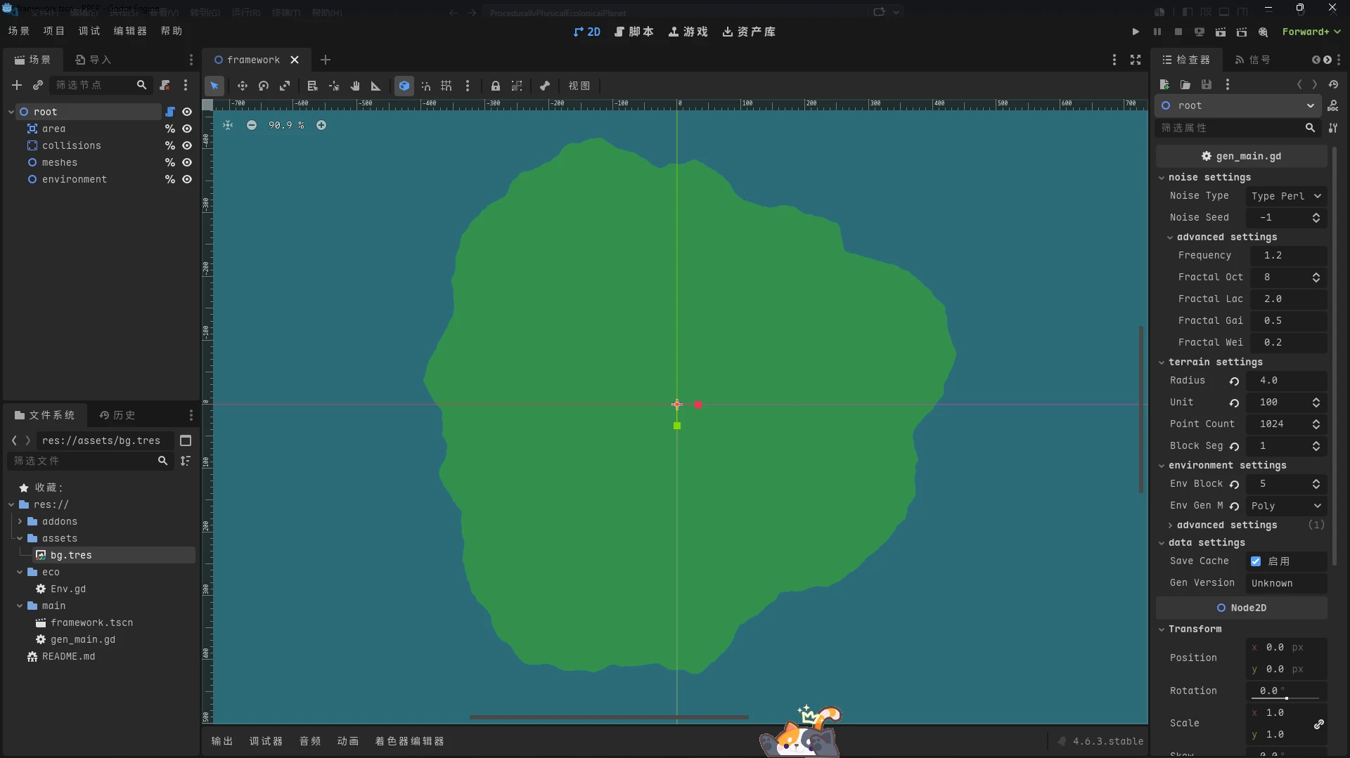Activate the Ruler measuring tool

point(376,86)
